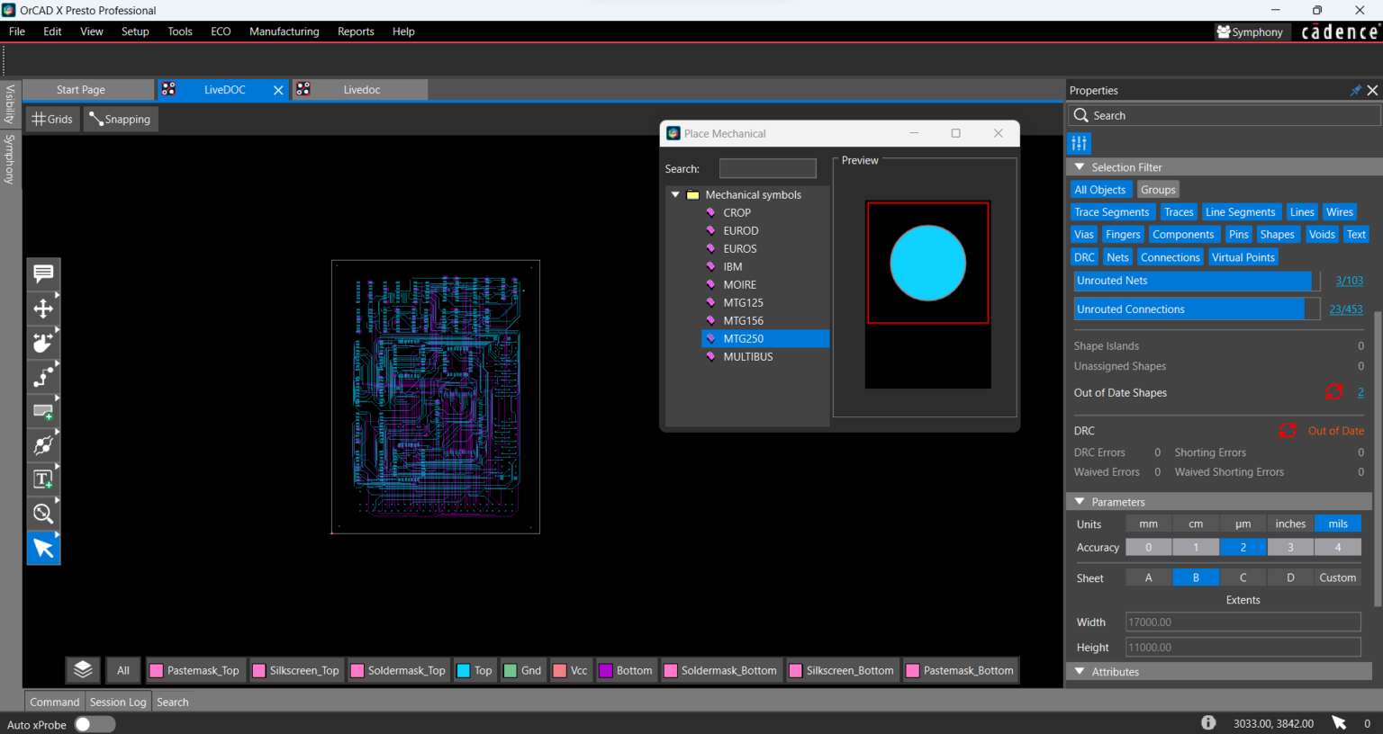Select the MULTIBUS symbol entry

748,356
